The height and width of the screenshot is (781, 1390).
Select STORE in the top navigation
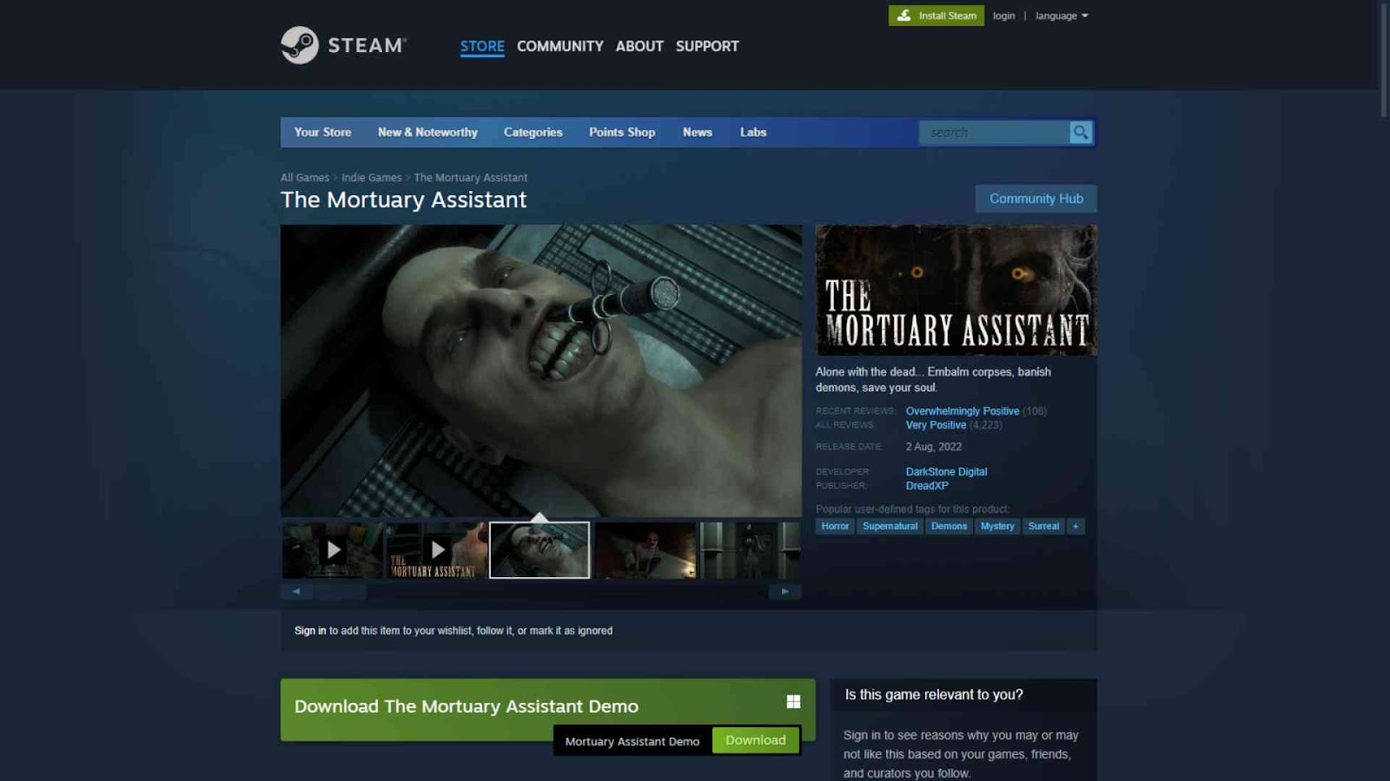[x=482, y=46]
